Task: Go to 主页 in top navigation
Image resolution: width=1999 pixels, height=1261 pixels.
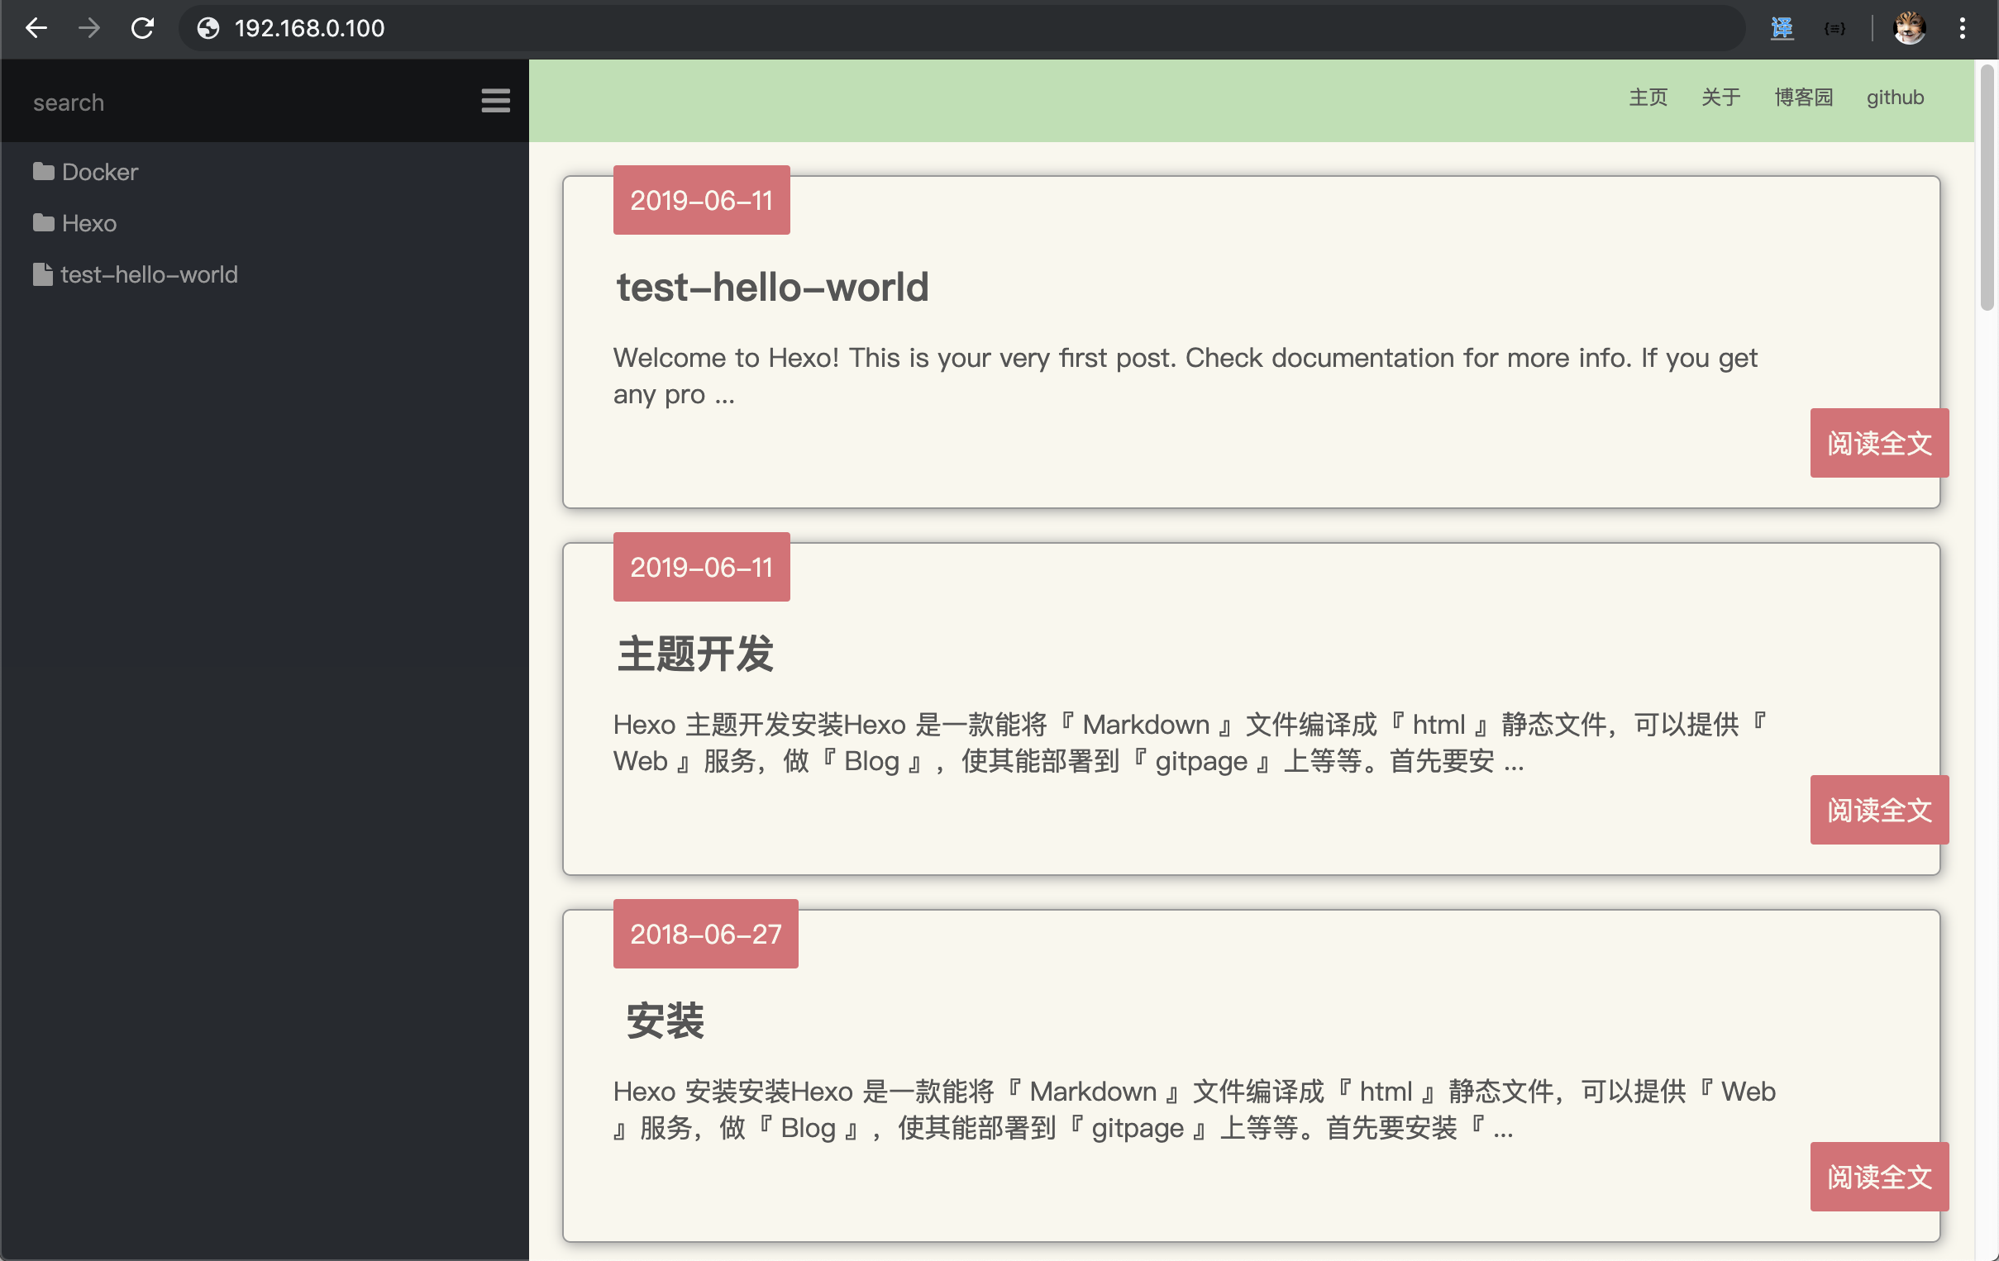Action: (1648, 97)
